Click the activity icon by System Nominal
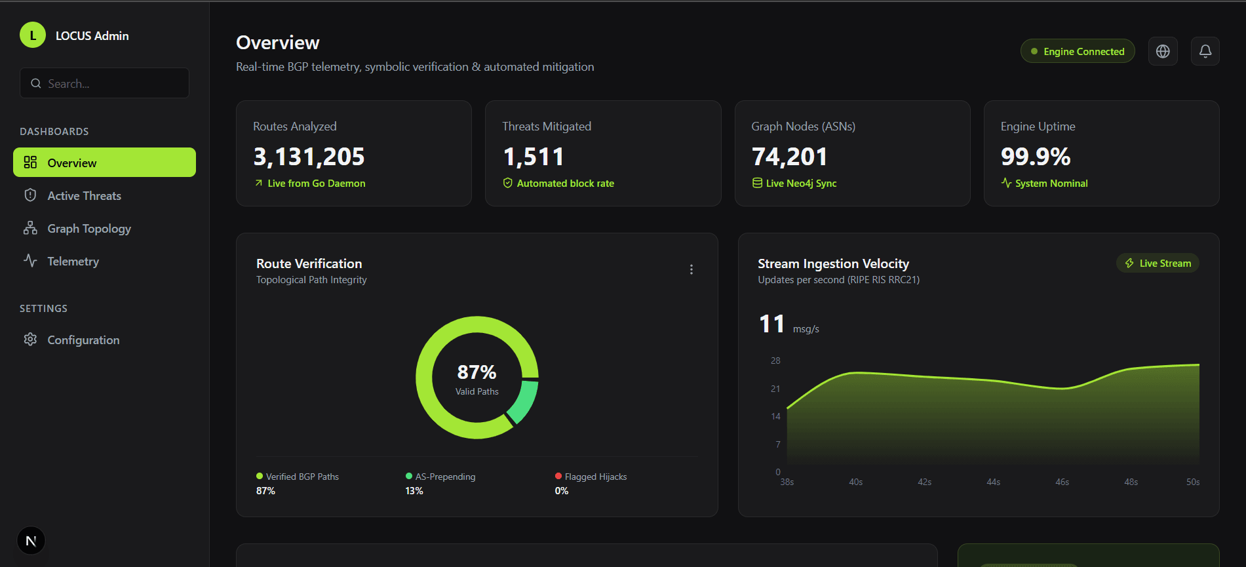 [1006, 183]
